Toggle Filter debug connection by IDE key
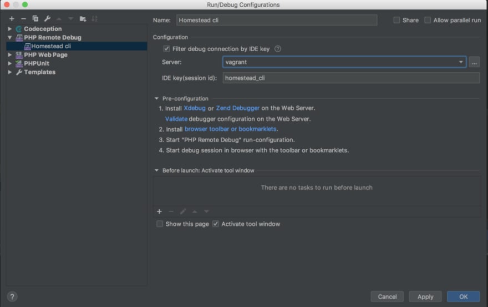The image size is (488, 307). (x=166, y=49)
